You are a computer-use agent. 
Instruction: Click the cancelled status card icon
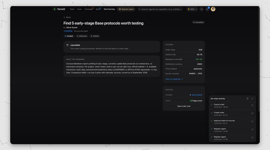point(67,45)
